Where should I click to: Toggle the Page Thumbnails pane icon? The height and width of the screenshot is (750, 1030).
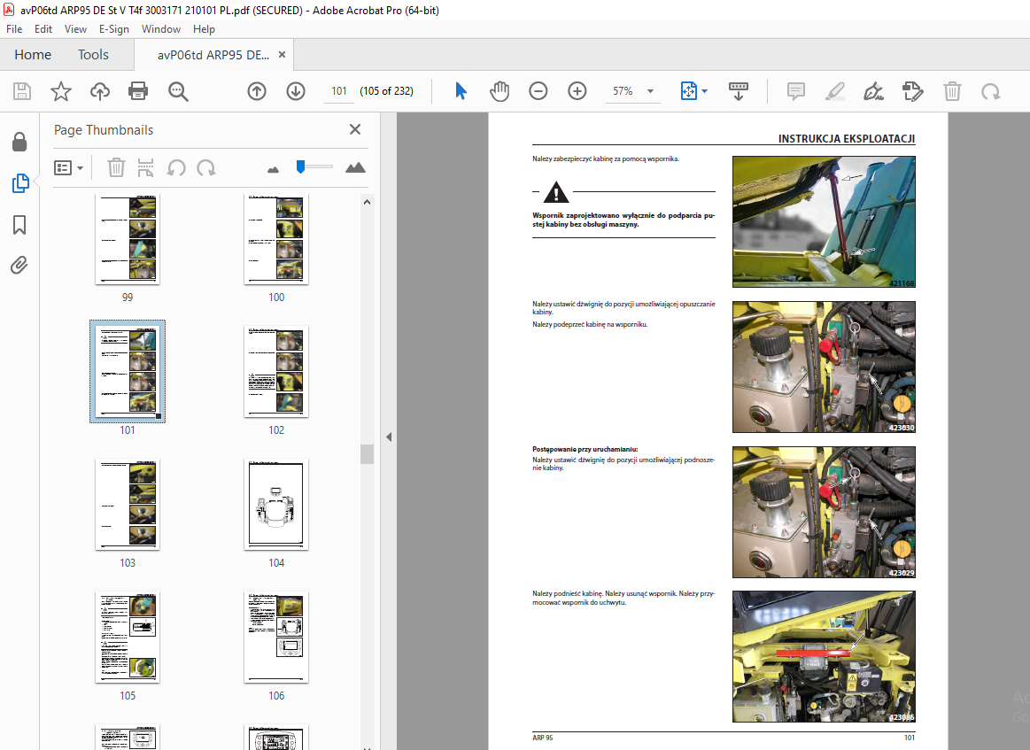tap(20, 183)
